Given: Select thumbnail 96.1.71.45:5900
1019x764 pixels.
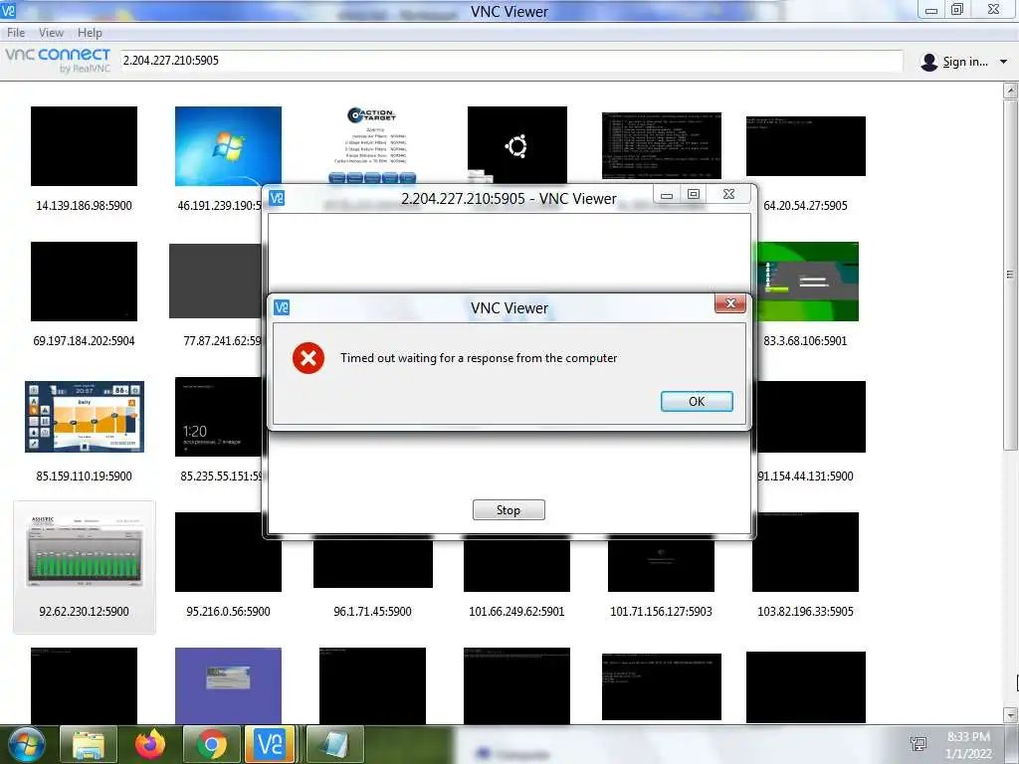Looking at the screenshot, I should (372, 563).
